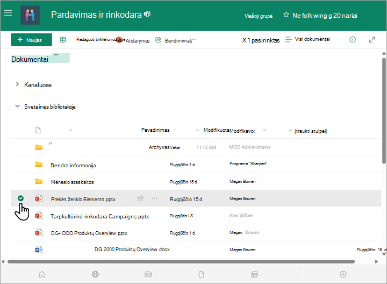Open the grid view edit icon

point(63,39)
